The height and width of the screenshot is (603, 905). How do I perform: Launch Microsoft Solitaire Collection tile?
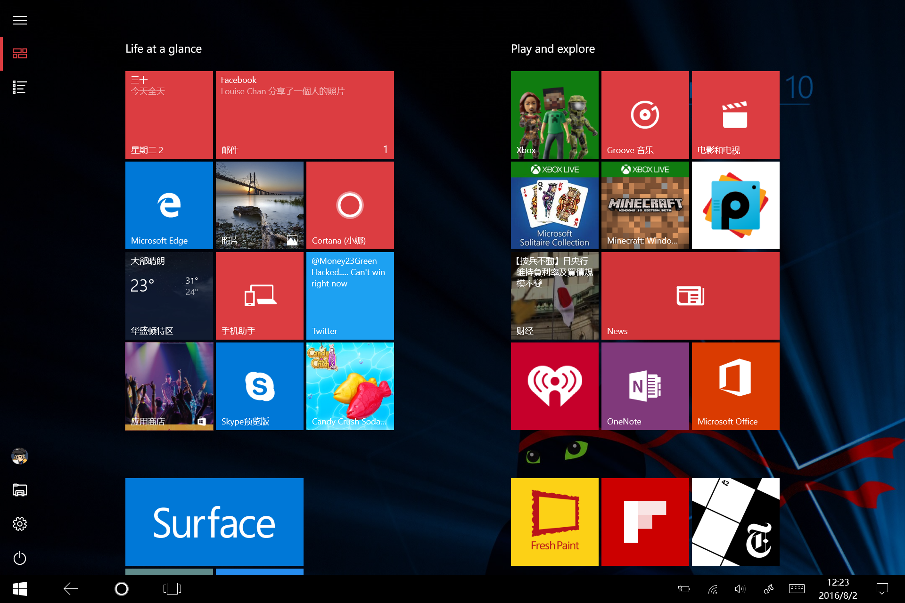[554, 205]
